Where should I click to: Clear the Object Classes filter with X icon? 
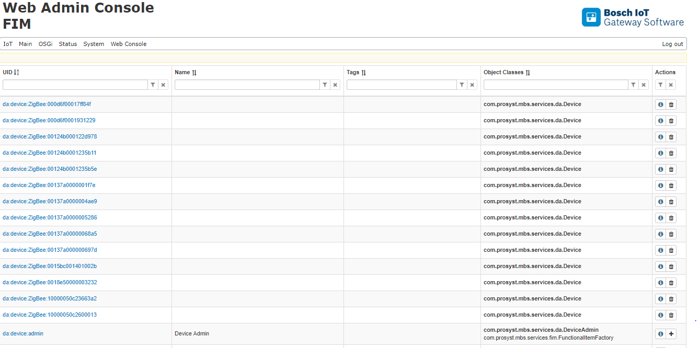pyautogui.click(x=644, y=85)
